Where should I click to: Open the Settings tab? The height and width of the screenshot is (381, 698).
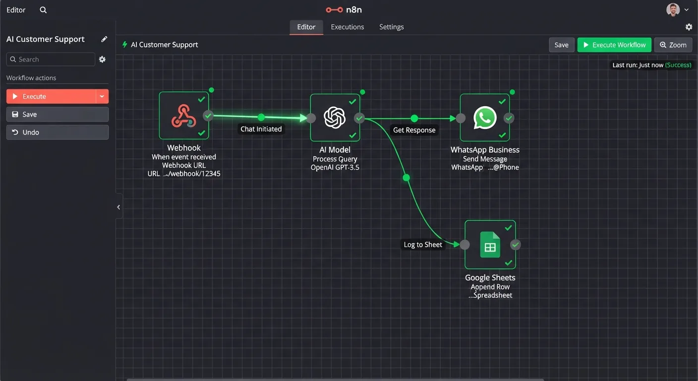click(x=392, y=27)
